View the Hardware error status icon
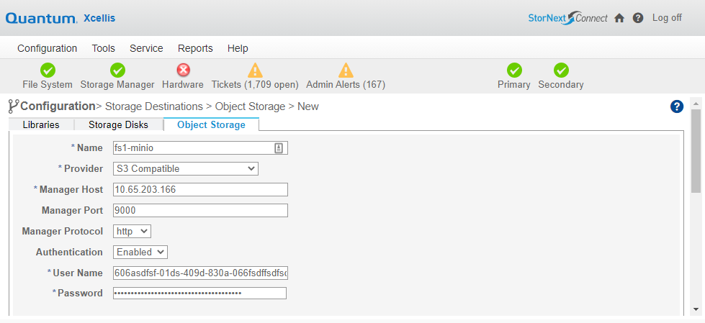The height and width of the screenshot is (323, 705). click(x=183, y=70)
